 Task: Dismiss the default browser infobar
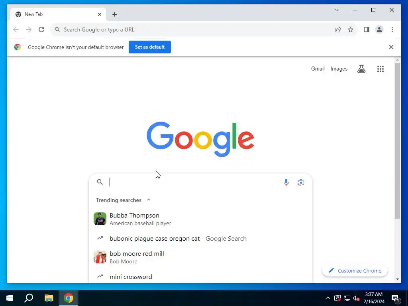[391, 47]
